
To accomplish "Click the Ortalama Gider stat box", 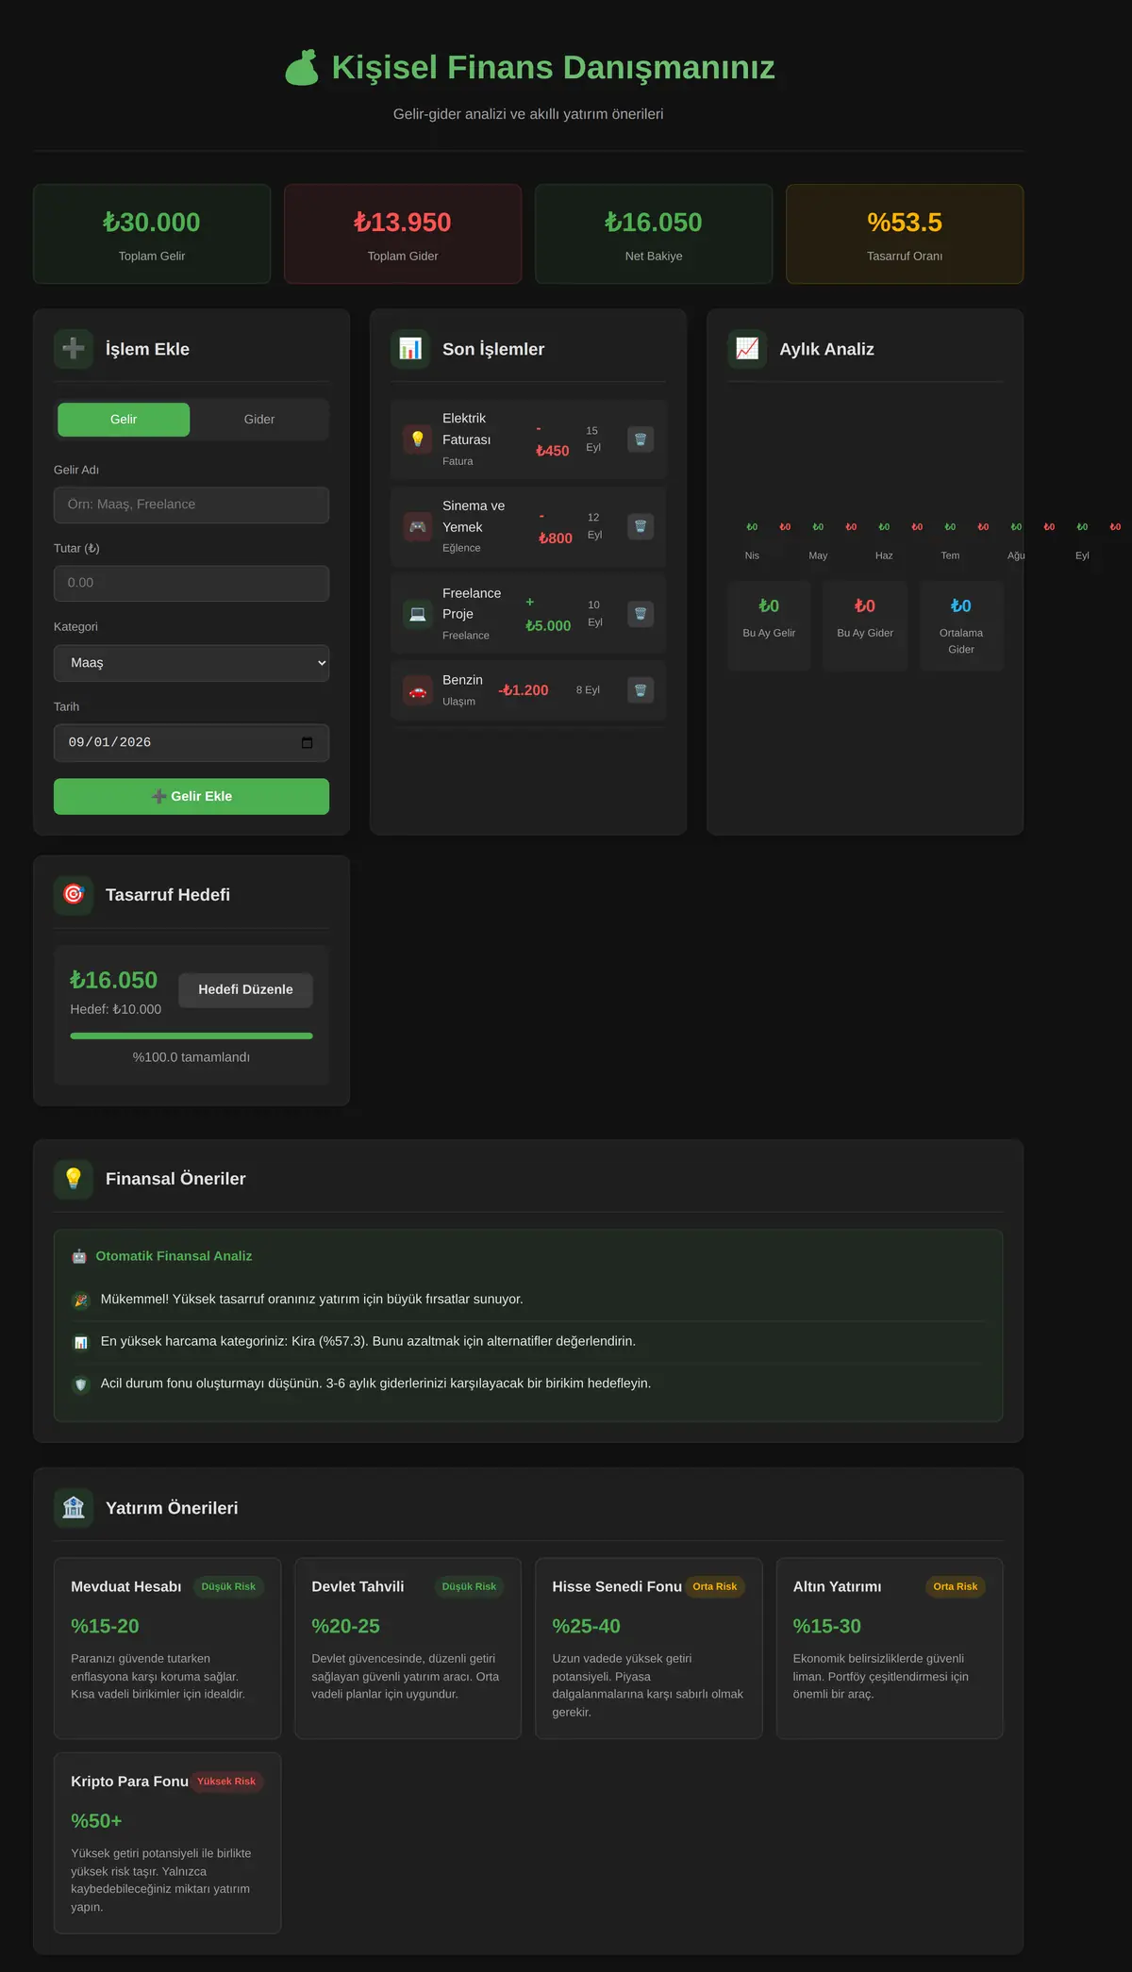I will [961, 626].
